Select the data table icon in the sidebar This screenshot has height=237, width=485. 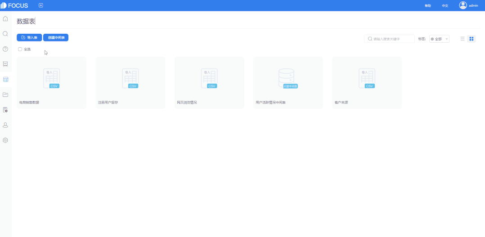pyautogui.click(x=5, y=80)
